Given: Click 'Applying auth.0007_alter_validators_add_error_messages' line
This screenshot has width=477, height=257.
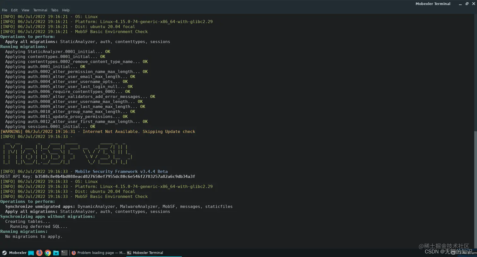Looking at the screenshot, I should (x=80, y=96).
